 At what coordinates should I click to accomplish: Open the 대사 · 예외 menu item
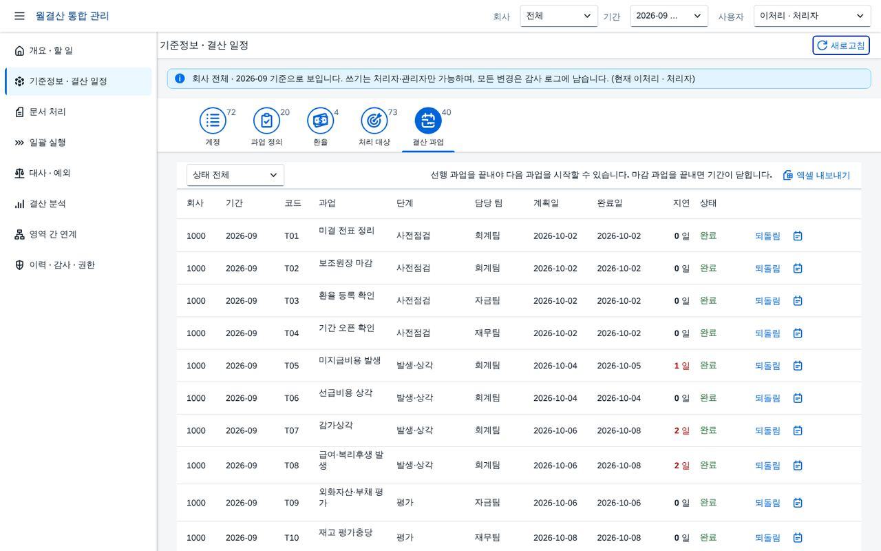pos(78,174)
